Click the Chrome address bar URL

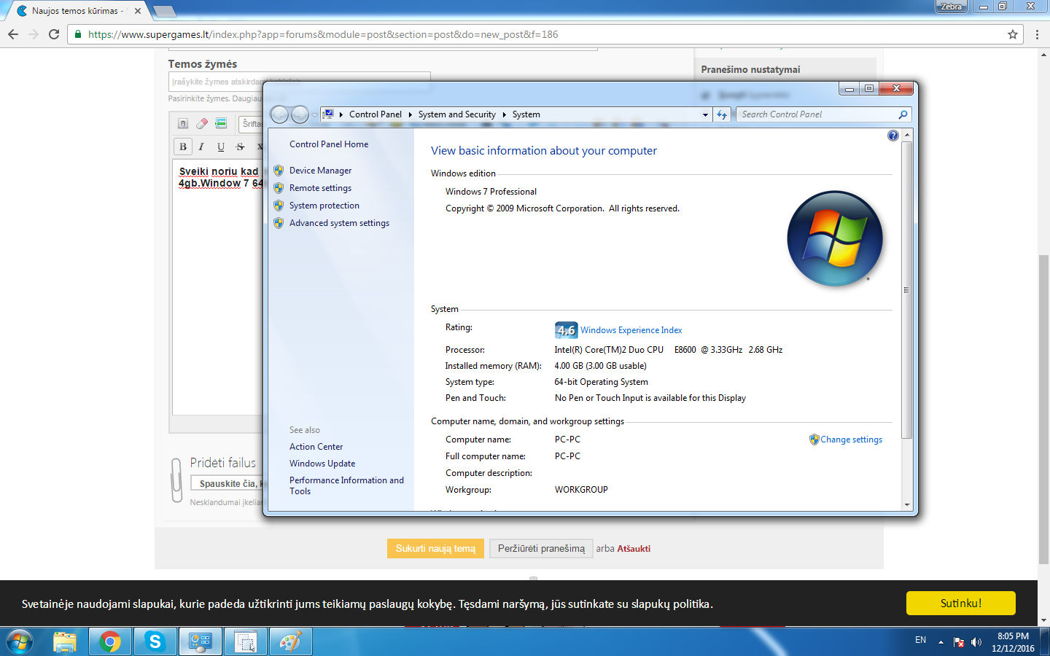coord(323,34)
